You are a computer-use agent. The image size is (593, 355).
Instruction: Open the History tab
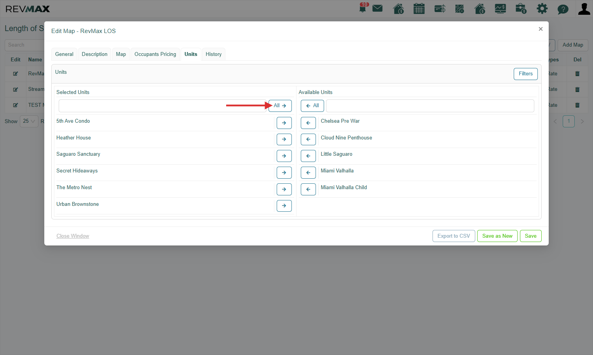tap(214, 54)
